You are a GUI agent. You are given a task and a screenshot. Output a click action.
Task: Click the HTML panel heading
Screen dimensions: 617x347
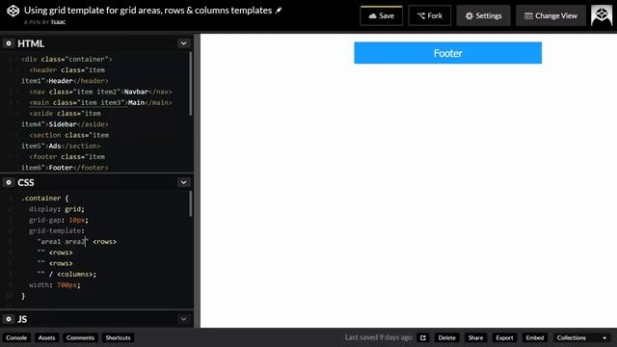tap(31, 43)
